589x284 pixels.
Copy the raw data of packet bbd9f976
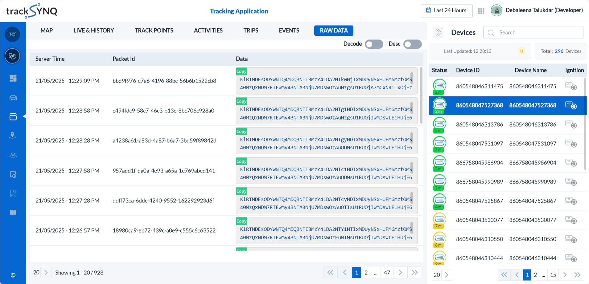241,71
